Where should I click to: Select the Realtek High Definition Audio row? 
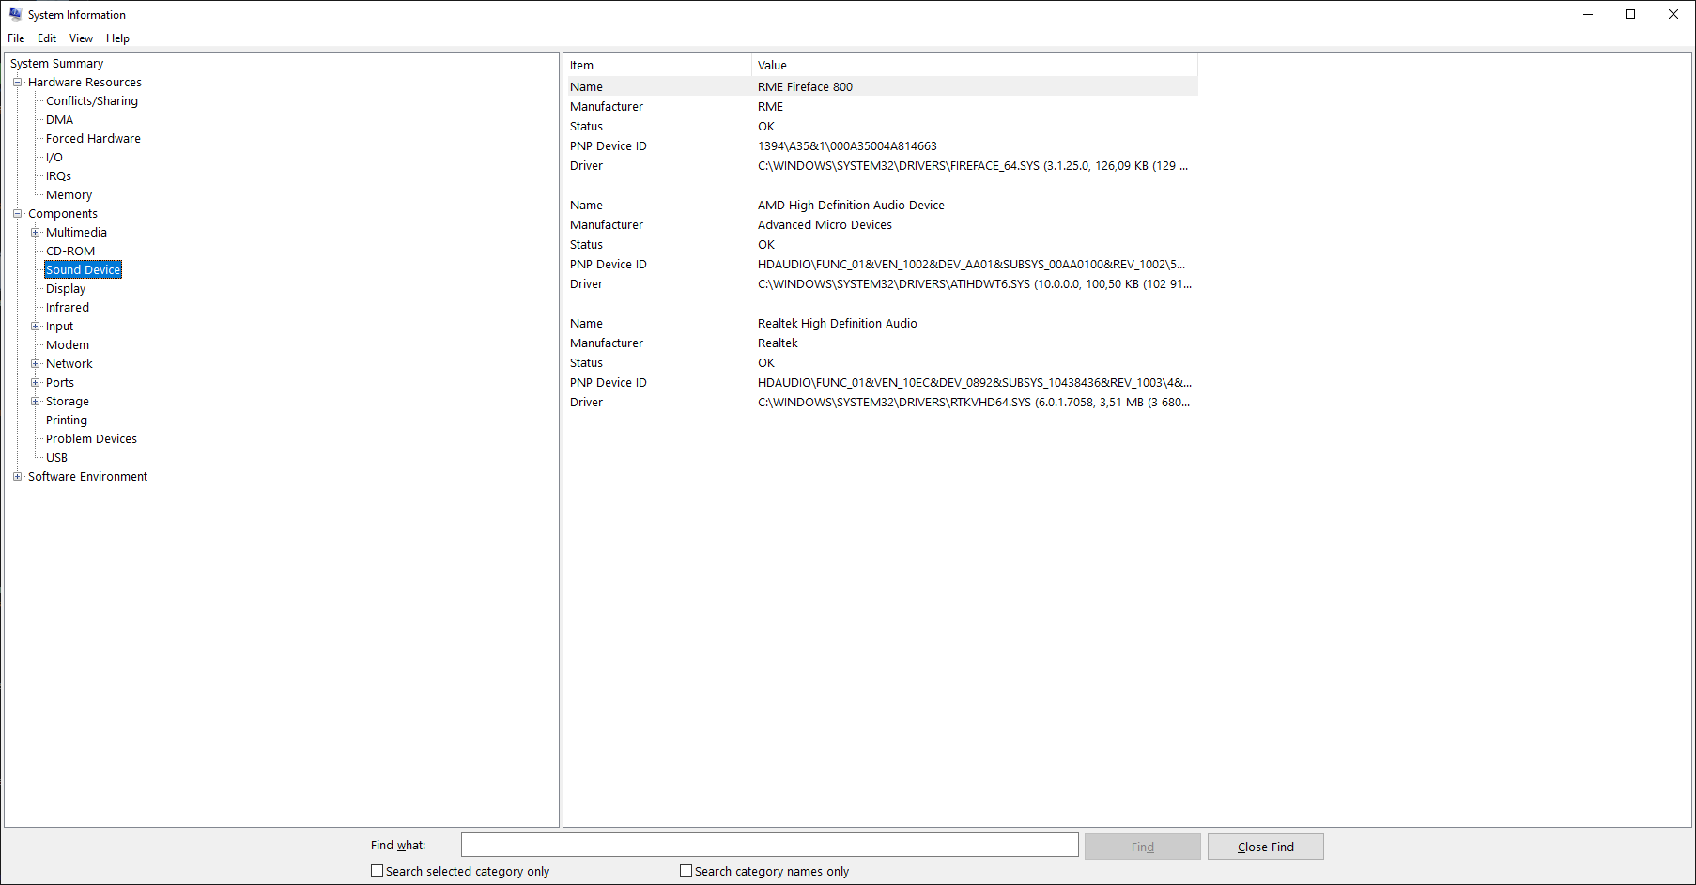point(881,323)
